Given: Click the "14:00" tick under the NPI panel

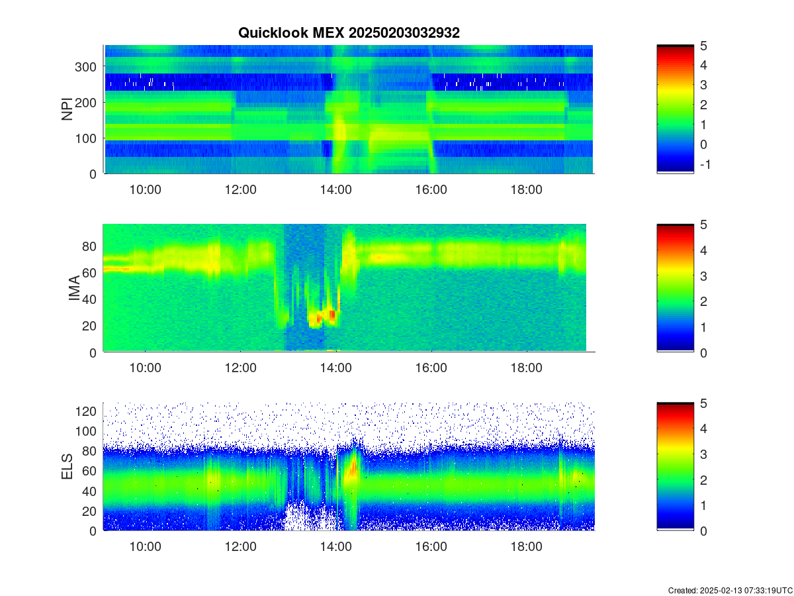Looking at the screenshot, I should coord(336,189).
